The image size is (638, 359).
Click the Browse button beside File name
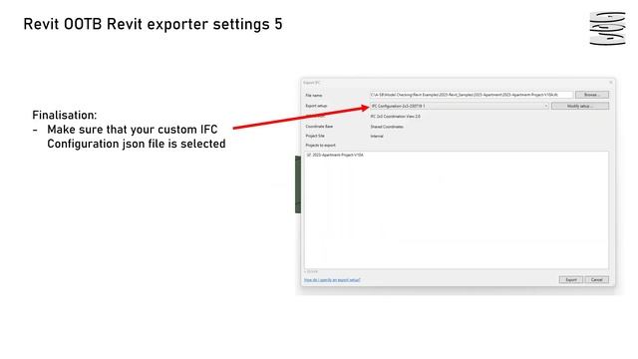592,95
